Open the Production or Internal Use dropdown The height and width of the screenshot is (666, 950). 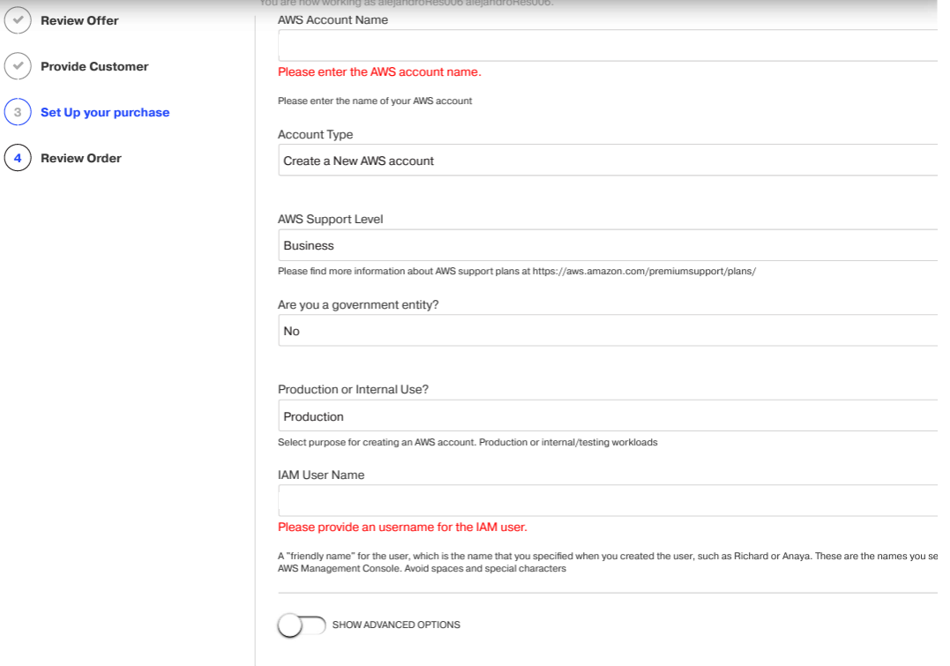pyautogui.click(x=608, y=415)
